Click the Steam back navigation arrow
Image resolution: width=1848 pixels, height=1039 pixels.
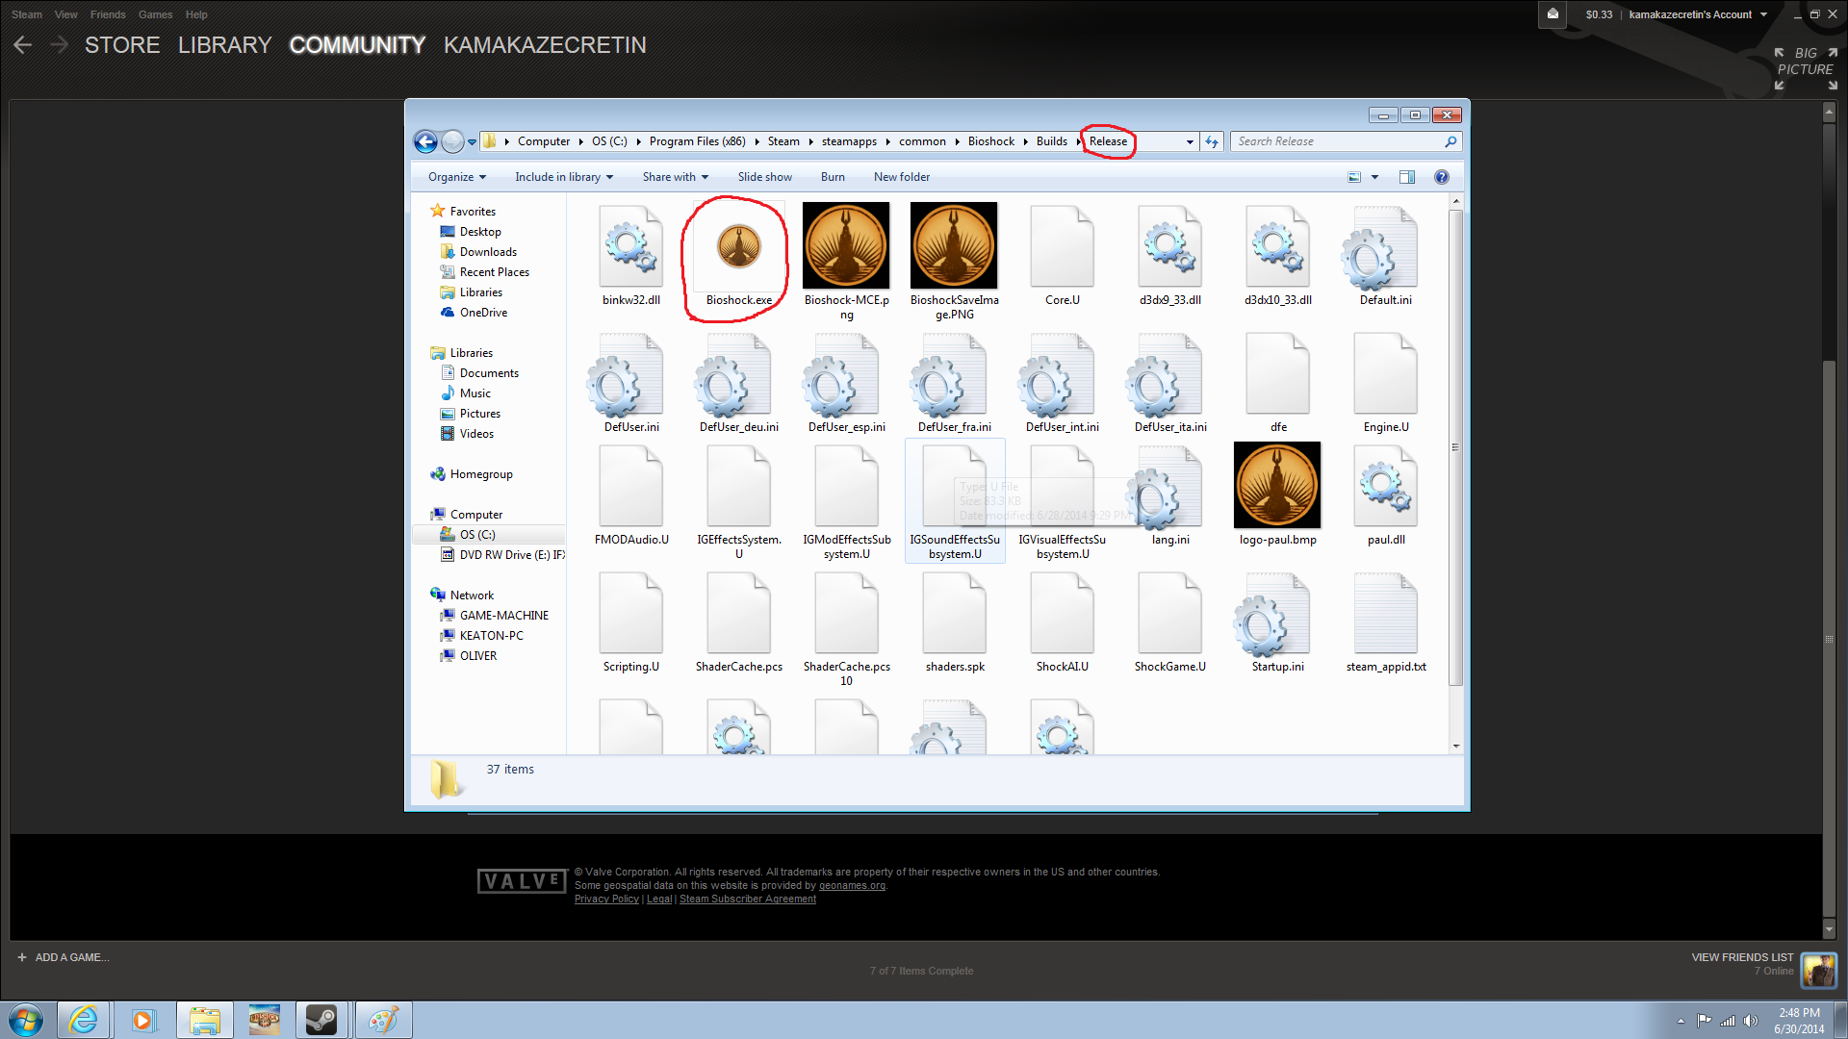(x=23, y=45)
